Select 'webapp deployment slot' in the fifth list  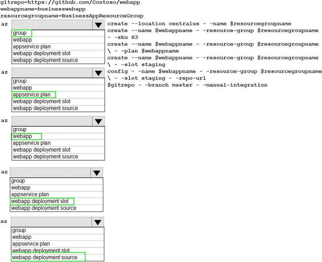tap(58, 251)
